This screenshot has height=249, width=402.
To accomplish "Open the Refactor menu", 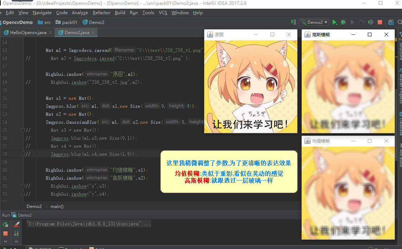I will pos(101,13).
